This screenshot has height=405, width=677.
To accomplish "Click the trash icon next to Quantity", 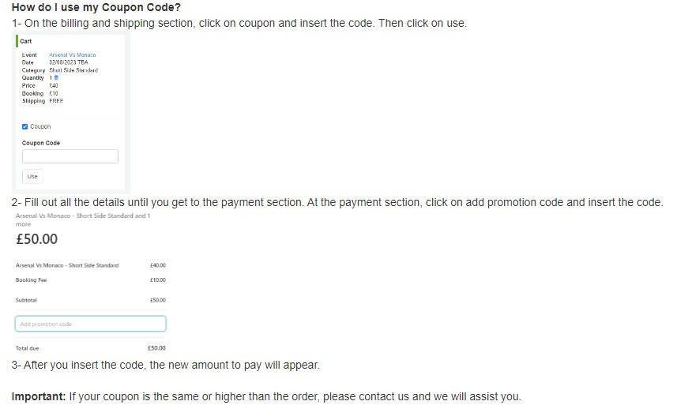I will [56, 77].
